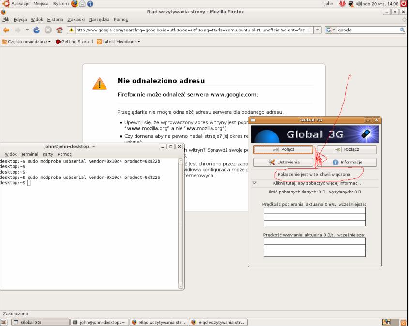The image size is (409, 326).
Task: Click the Global 3G window menu icon
Action: coord(253,120)
